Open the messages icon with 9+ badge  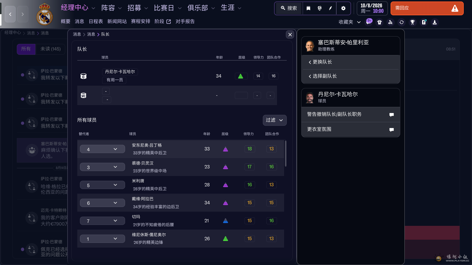pos(369,22)
